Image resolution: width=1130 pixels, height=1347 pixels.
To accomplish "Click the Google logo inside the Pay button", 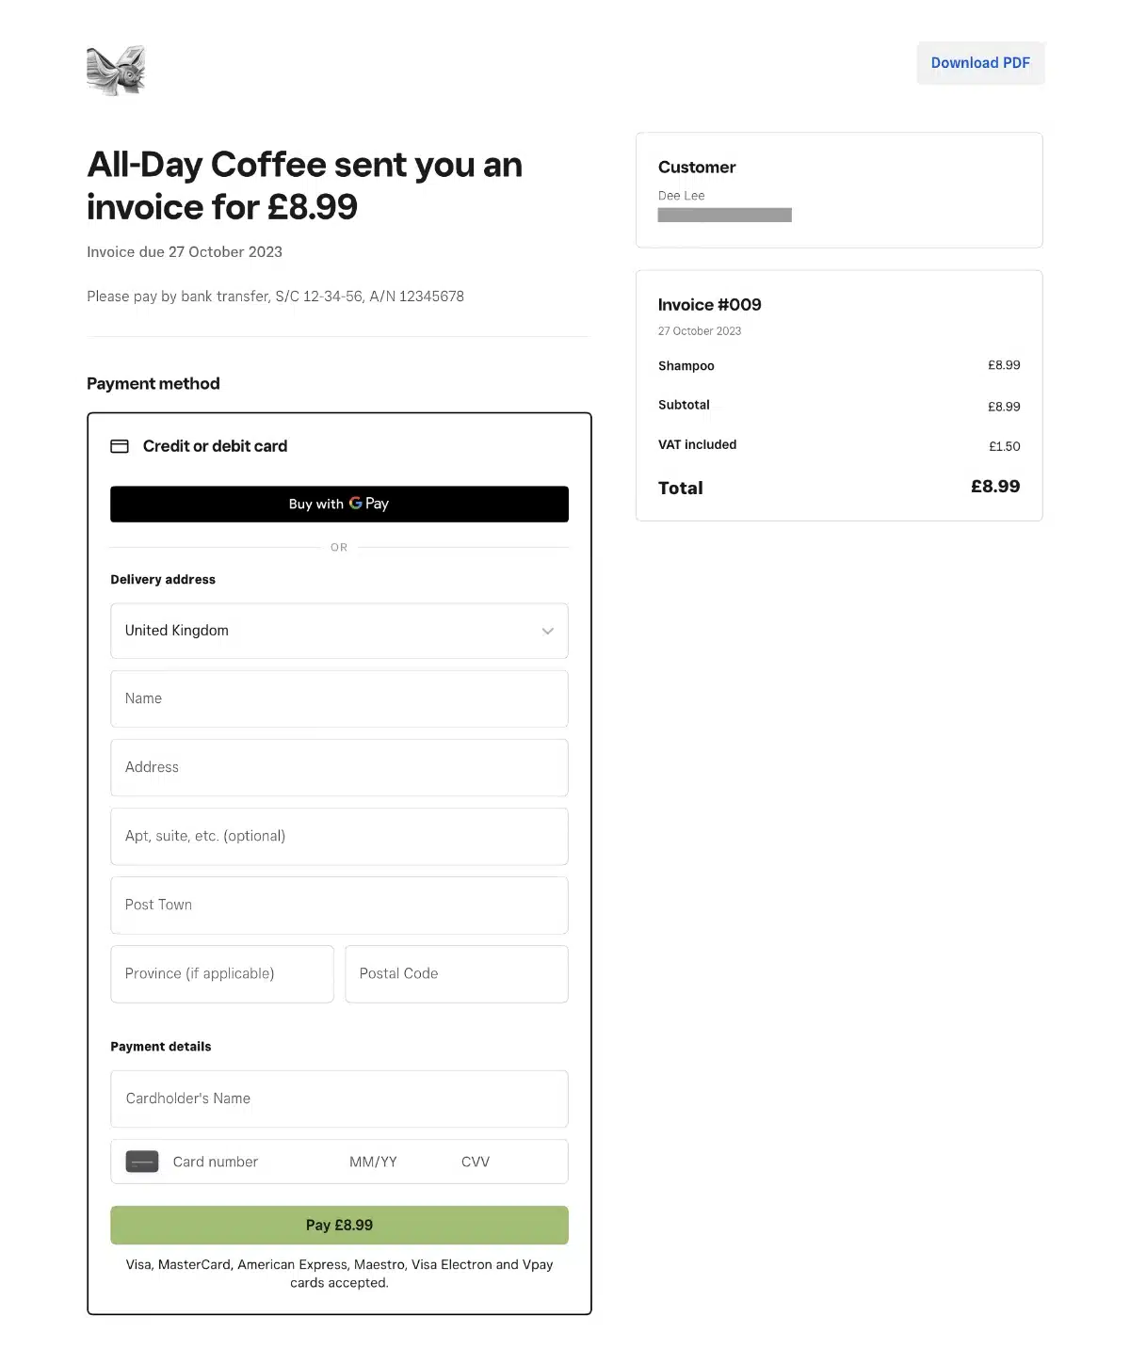I will [356, 504].
